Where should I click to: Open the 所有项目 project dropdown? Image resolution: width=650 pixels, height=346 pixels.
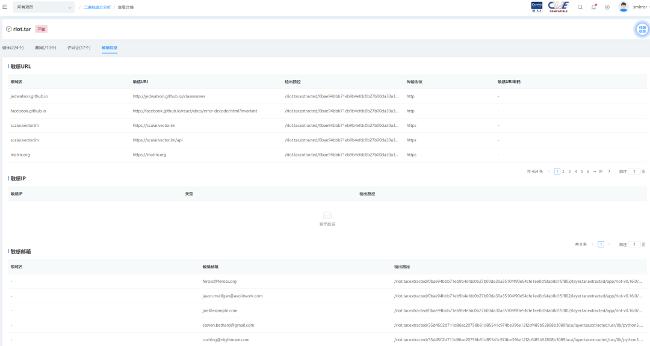click(43, 7)
